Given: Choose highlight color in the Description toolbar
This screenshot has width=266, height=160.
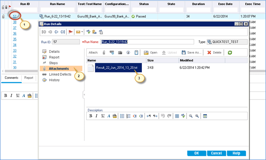Looking at the screenshot, I should pyautogui.click(x=114, y=116).
